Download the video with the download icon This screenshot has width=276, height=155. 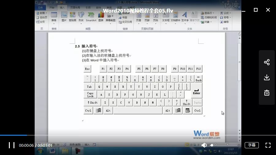click(x=267, y=77)
